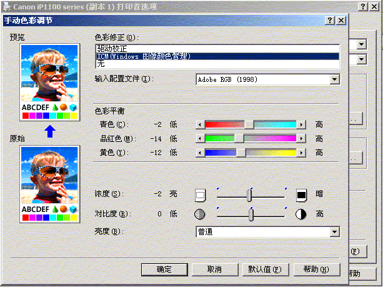Open the 输入配置文件 Adobe RGB dropdown
The height and width of the screenshot is (287, 383).
point(335,79)
